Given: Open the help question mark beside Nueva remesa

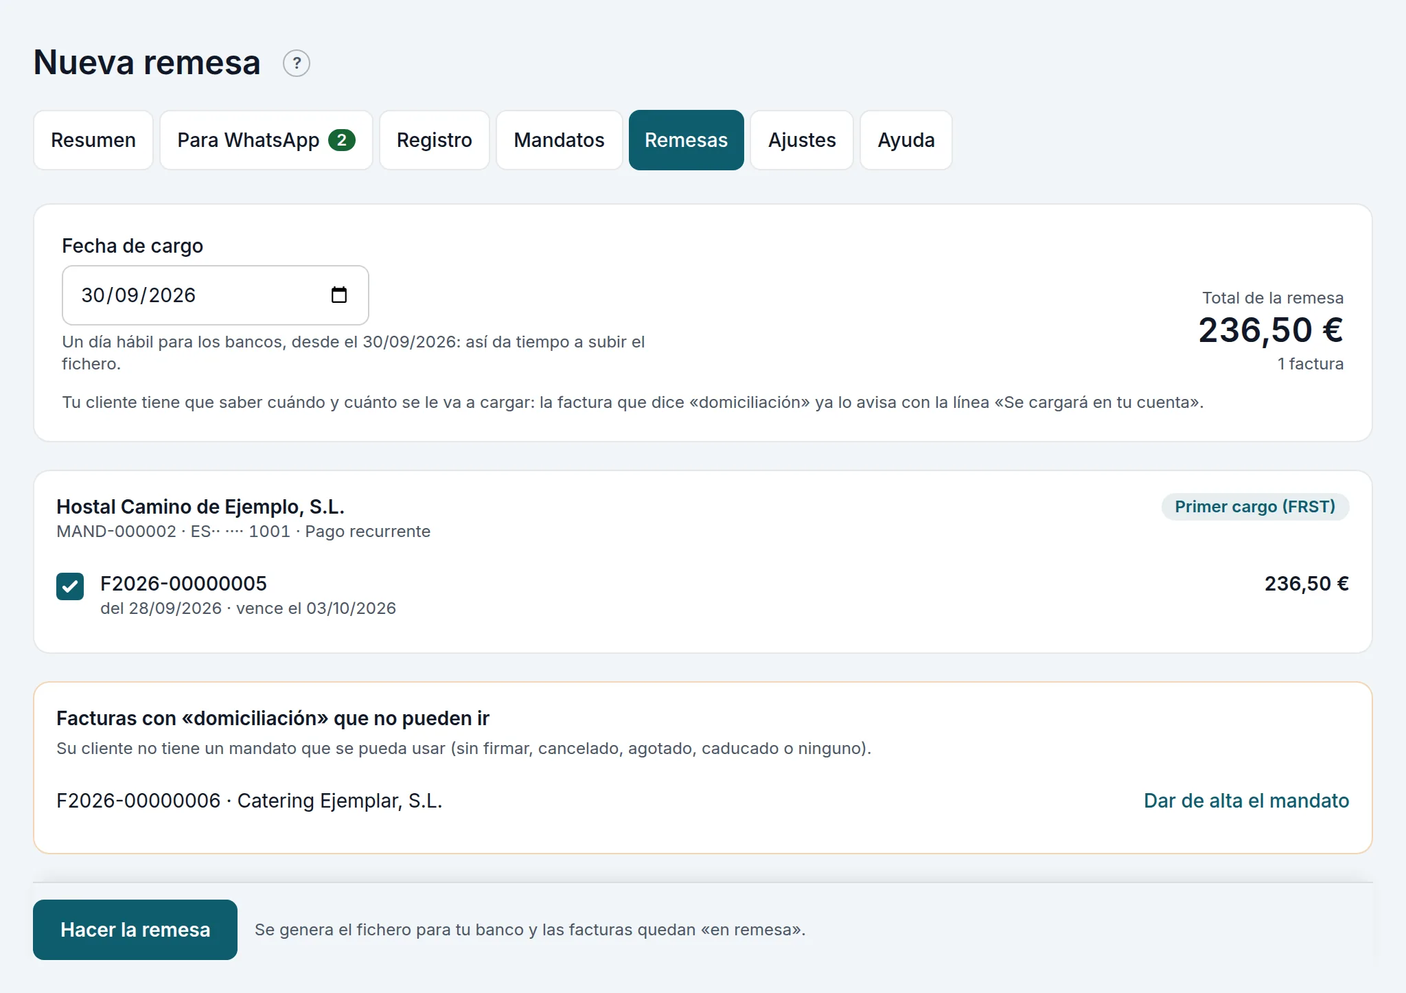Looking at the screenshot, I should pos(297,63).
